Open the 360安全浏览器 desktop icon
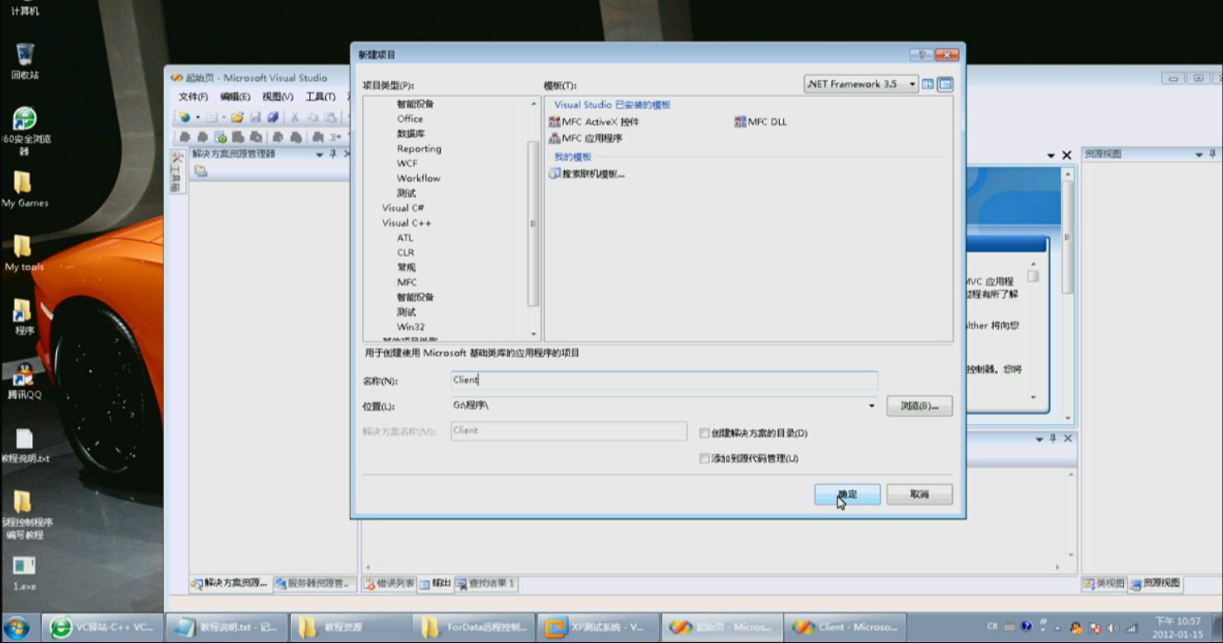 click(x=25, y=131)
